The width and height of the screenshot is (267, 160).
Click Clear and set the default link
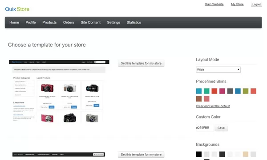click(x=213, y=106)
